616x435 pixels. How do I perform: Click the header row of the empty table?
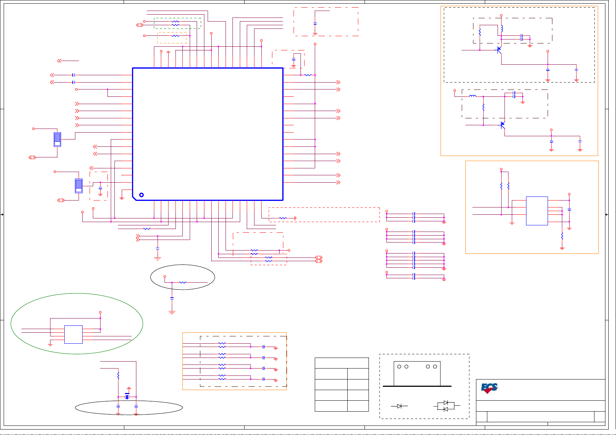[x=342, y=363]
